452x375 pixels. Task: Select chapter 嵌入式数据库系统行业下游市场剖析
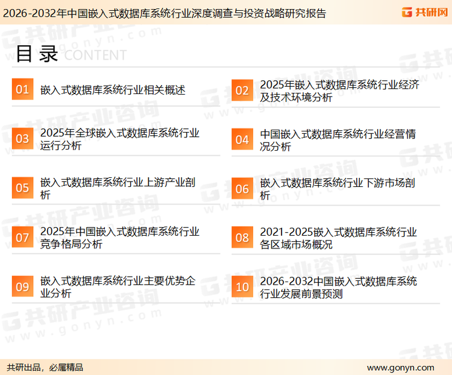337,189
